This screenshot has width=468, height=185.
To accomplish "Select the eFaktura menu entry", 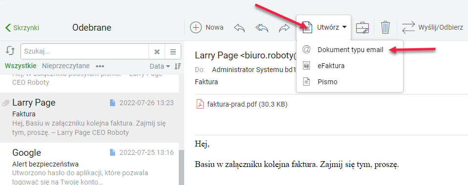I will point(350,66).
